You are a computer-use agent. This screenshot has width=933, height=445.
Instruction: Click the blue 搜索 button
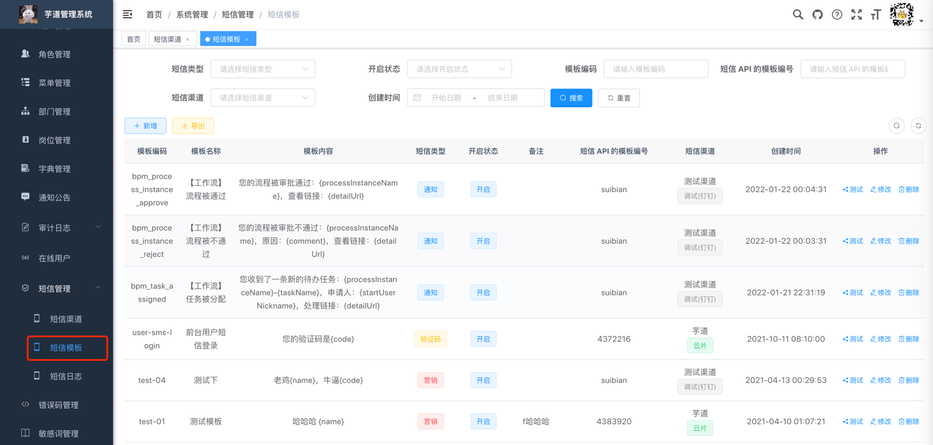[571, 98]
